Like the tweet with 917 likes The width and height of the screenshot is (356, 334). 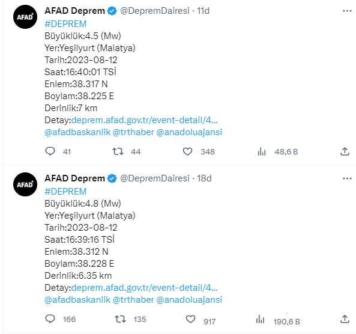[x=190, y=319]
